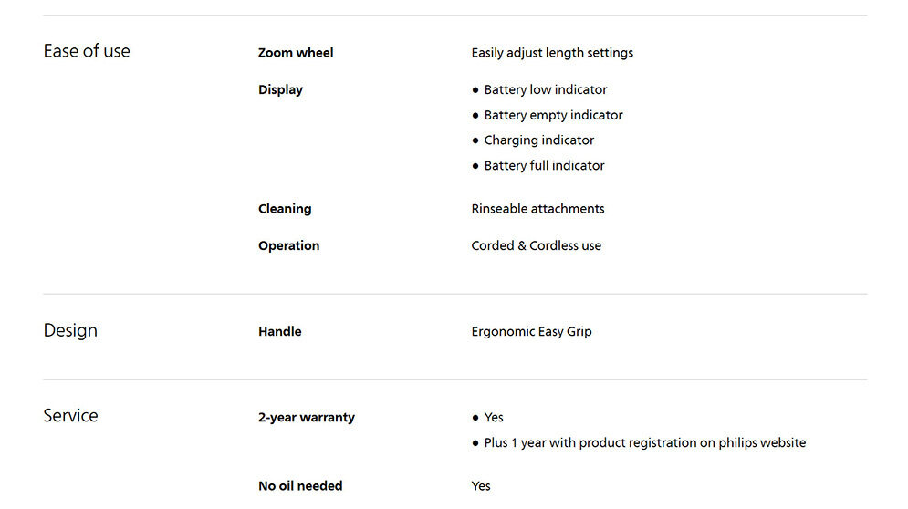Click the Zoom wheel spec label
Viewport: 908px width, 509px height.
296,53
